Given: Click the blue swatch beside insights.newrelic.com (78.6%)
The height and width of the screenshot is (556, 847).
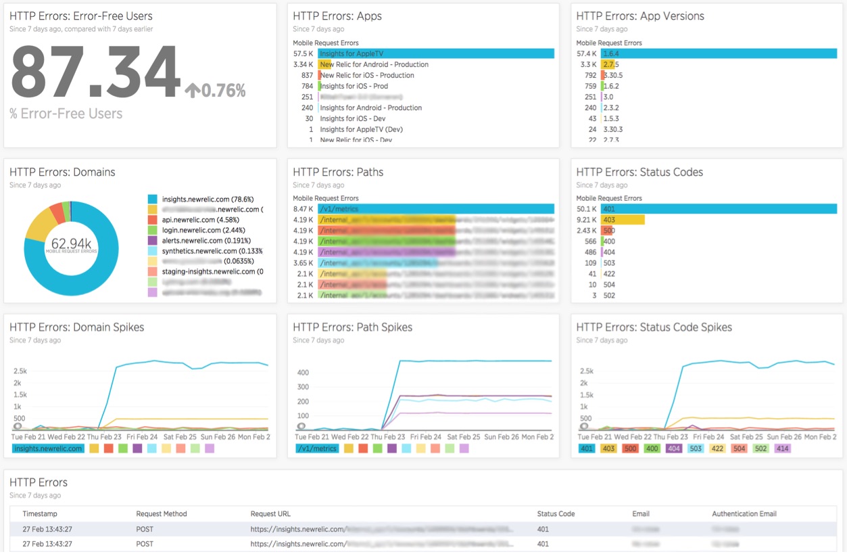Looking at the screenshot, I should (x=152, y=200).
